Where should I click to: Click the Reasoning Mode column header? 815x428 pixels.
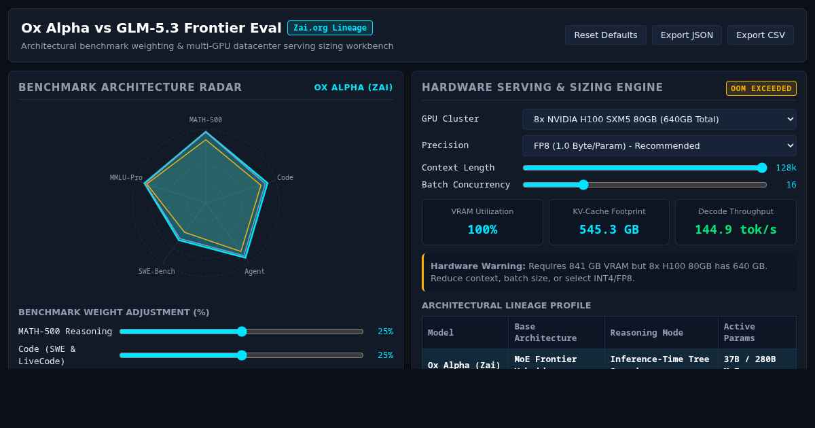[x=662, y=332]
